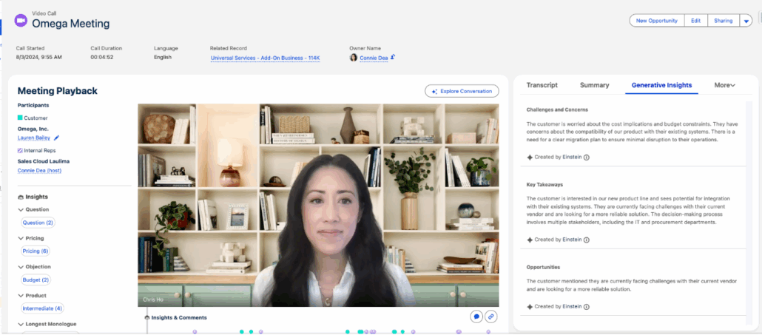Toggle the Budget (2) objection filter pill
Viewport: 762px width, 335px height.
click(36, 280)
